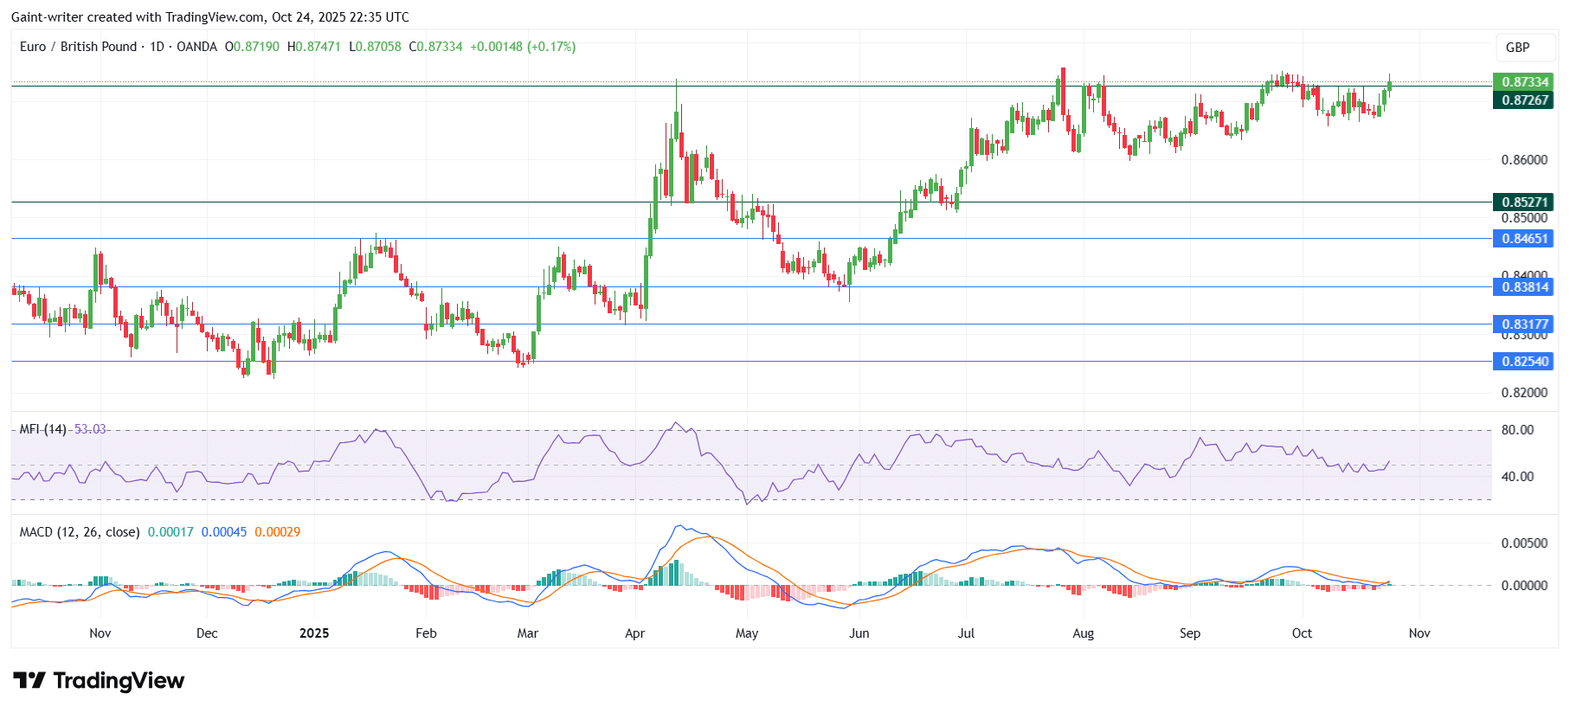Click the 0.00500 value on MACD scale
The image size is (1570, 713).
click(1523, 543)
